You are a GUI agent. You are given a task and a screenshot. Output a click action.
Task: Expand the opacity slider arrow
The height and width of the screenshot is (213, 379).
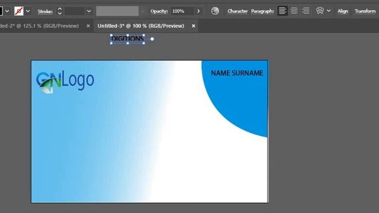coord(198,11)
